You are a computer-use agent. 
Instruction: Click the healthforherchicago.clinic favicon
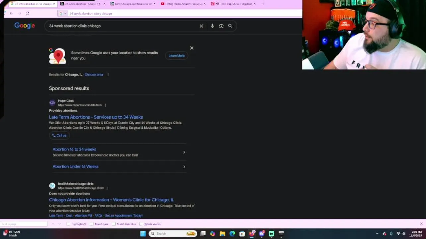[x=52, y=186]
